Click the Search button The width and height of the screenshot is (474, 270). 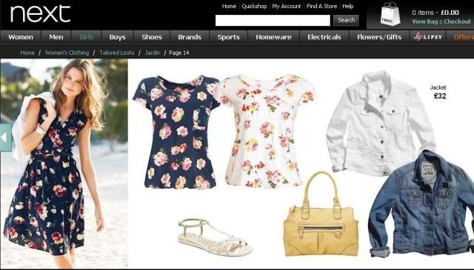pos(346,20)
